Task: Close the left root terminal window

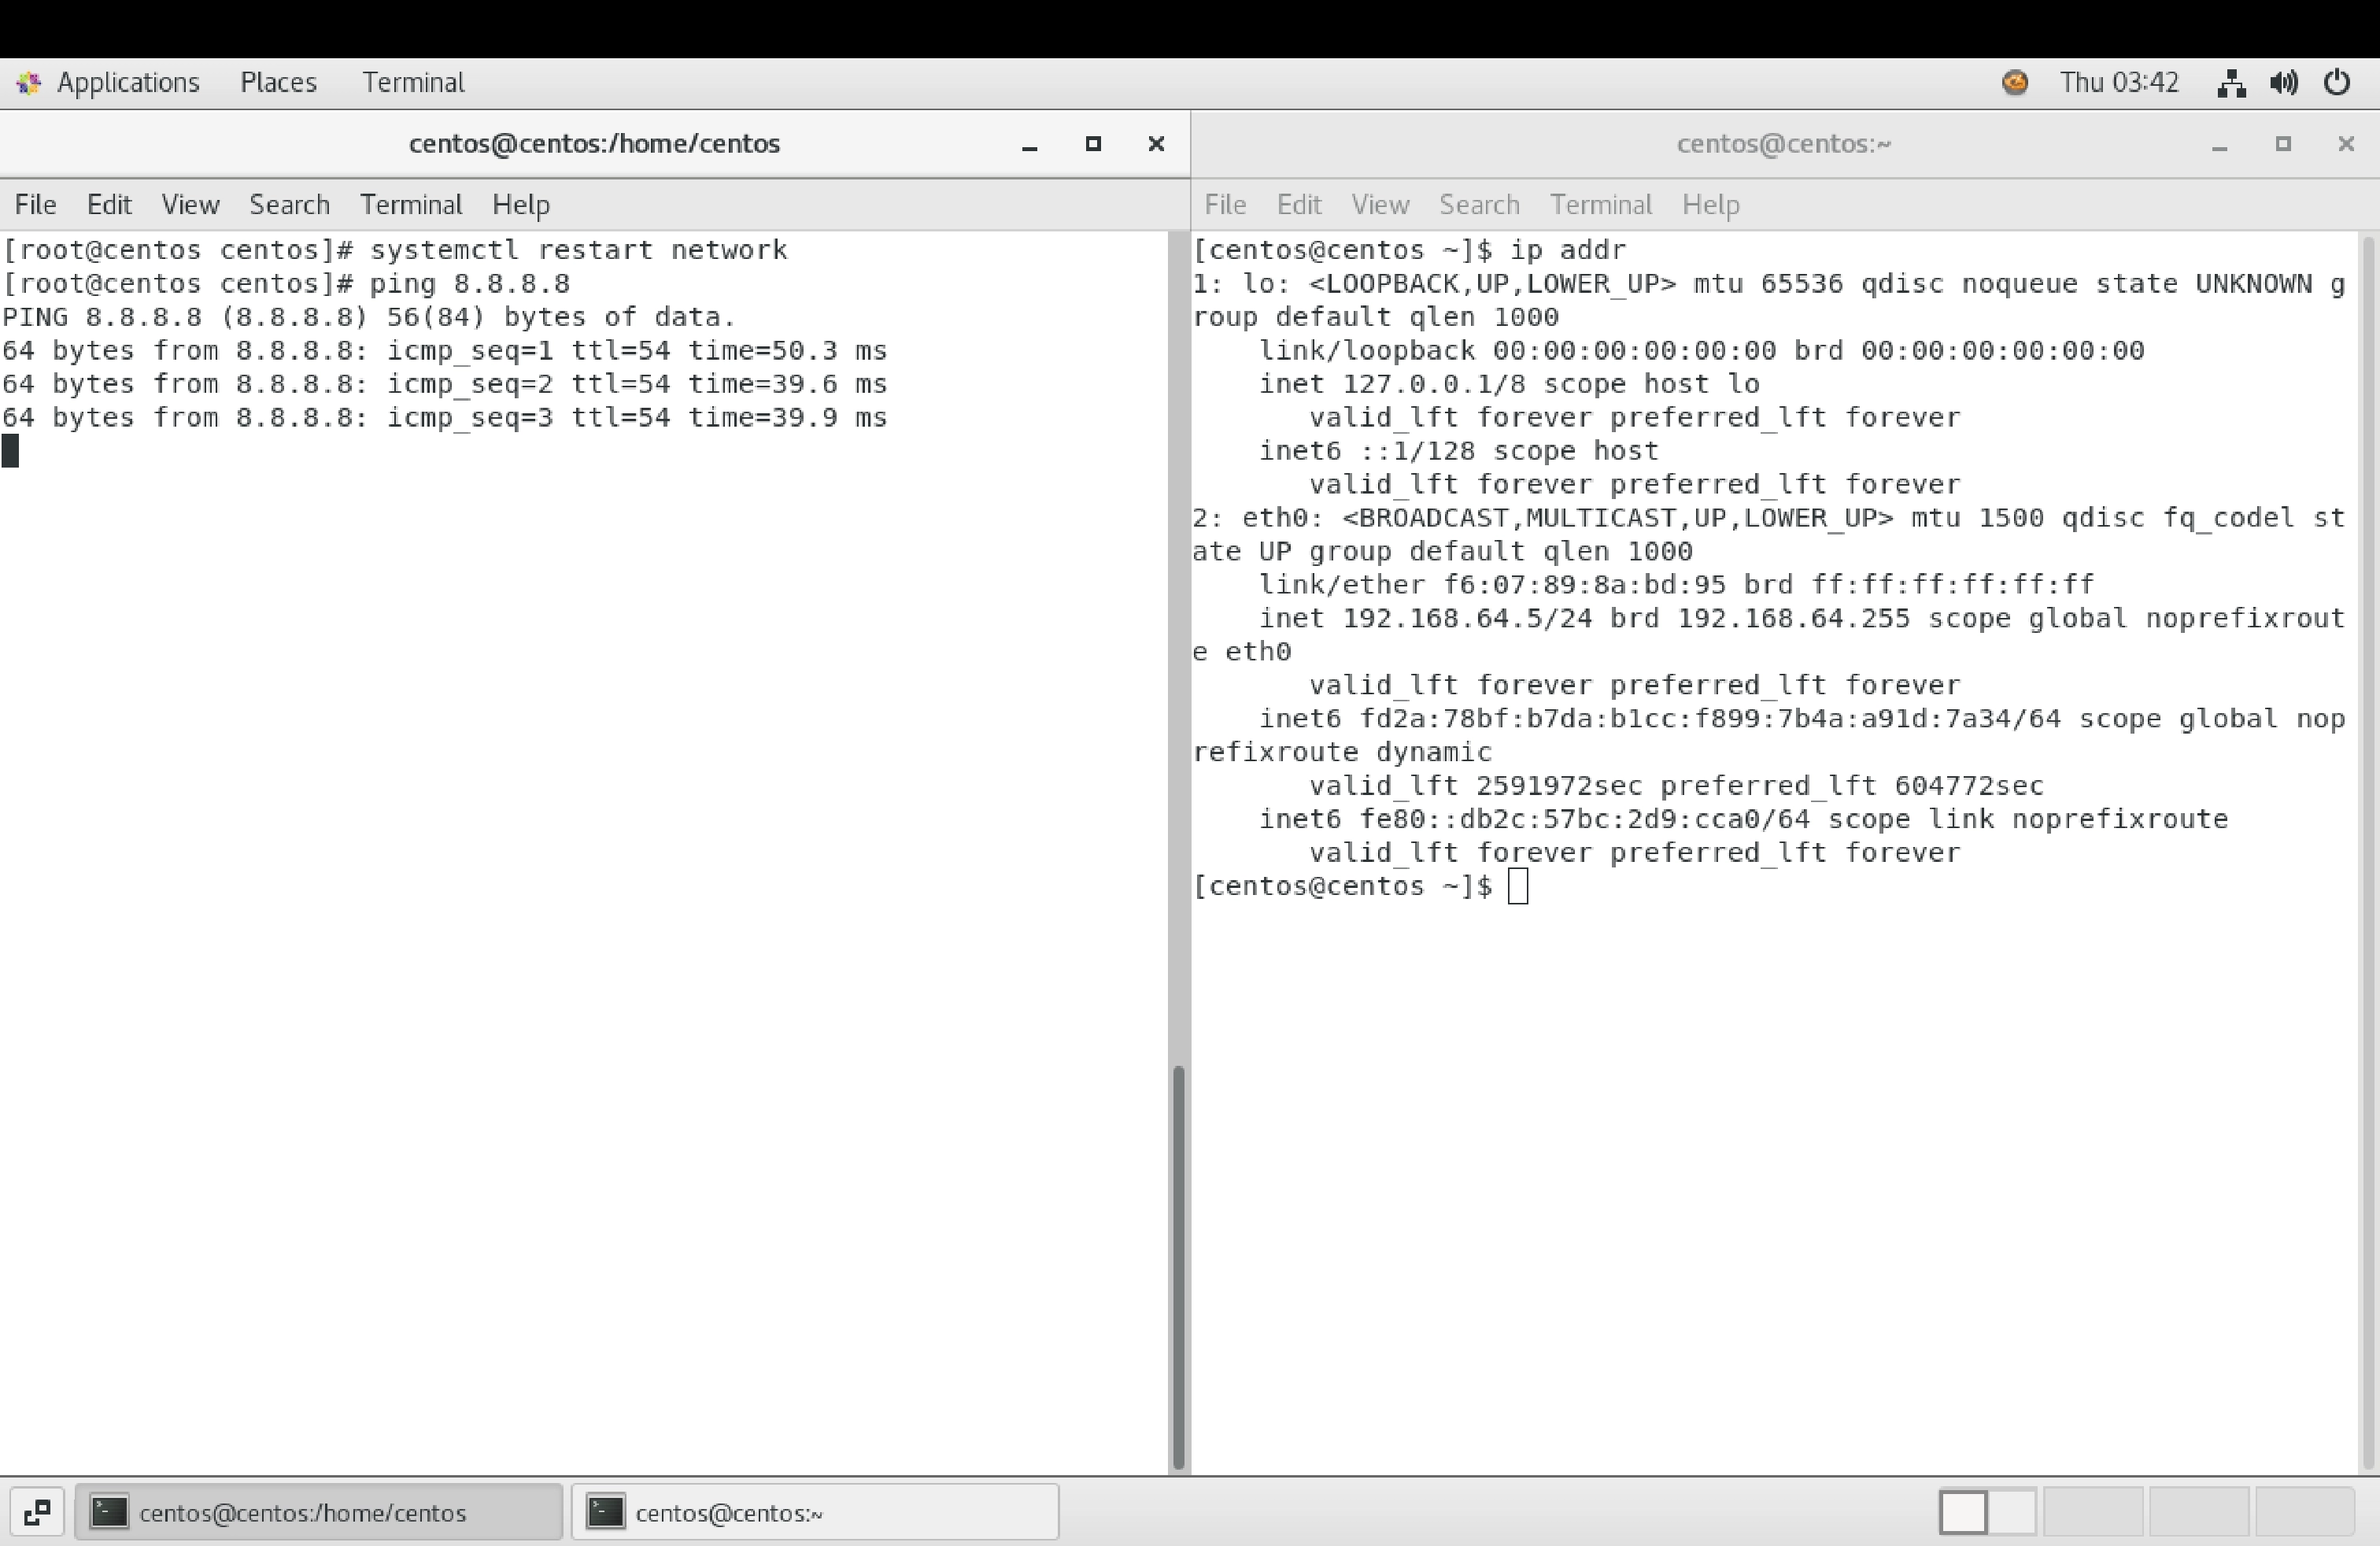Action: (x=1156, y=144)
